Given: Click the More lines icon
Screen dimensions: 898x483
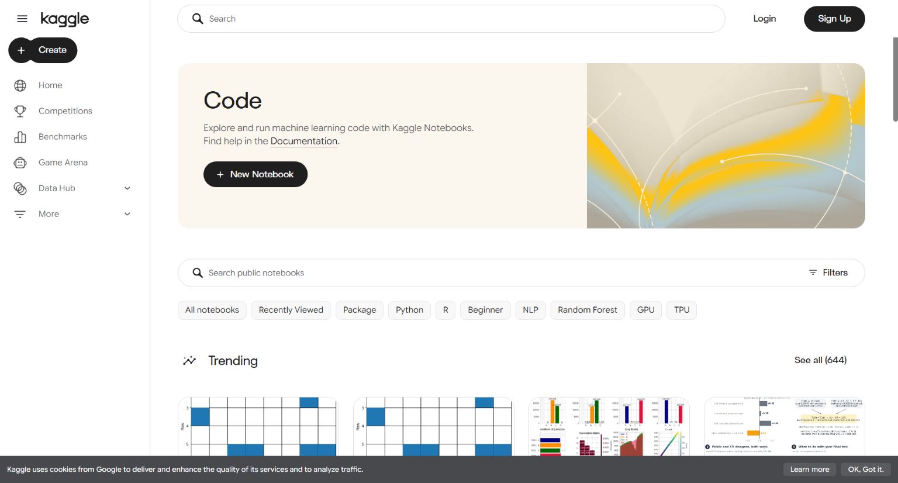Looking at the screenshot, I should pyautogui.click(x=20, y=214).
